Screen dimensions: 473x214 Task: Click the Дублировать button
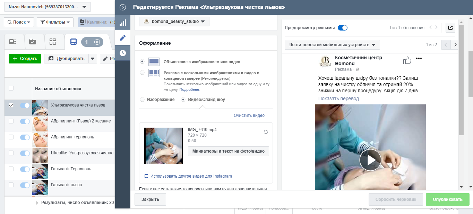pos(66,59)
